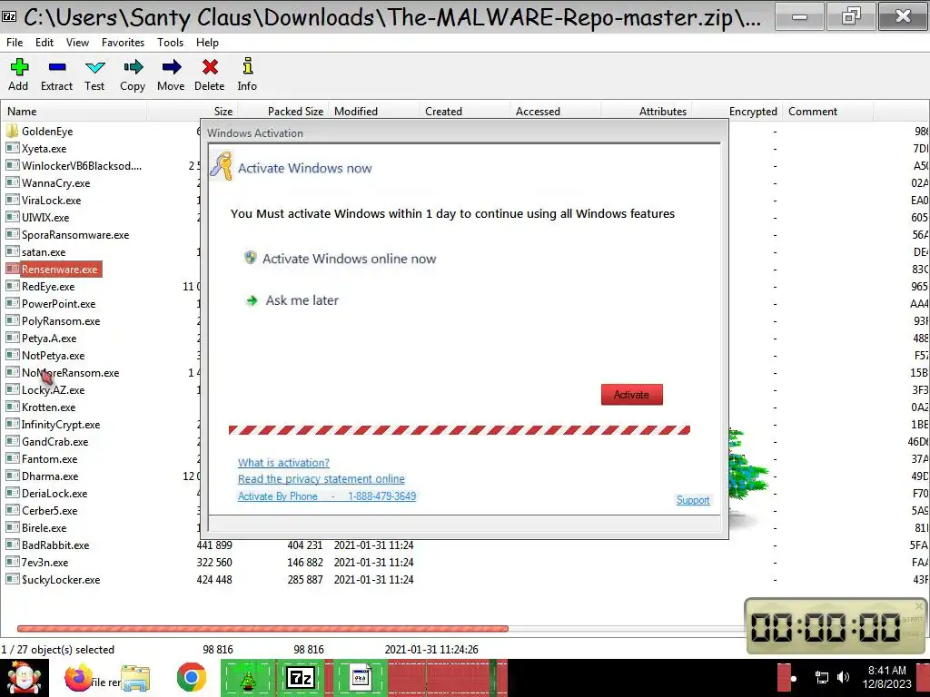
Task: Click the GandCrab.exe file icon
Action: pos(13,441)
